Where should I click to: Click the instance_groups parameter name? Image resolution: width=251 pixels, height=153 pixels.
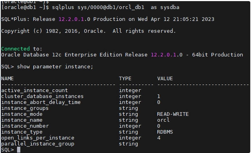tap(25, 108)
